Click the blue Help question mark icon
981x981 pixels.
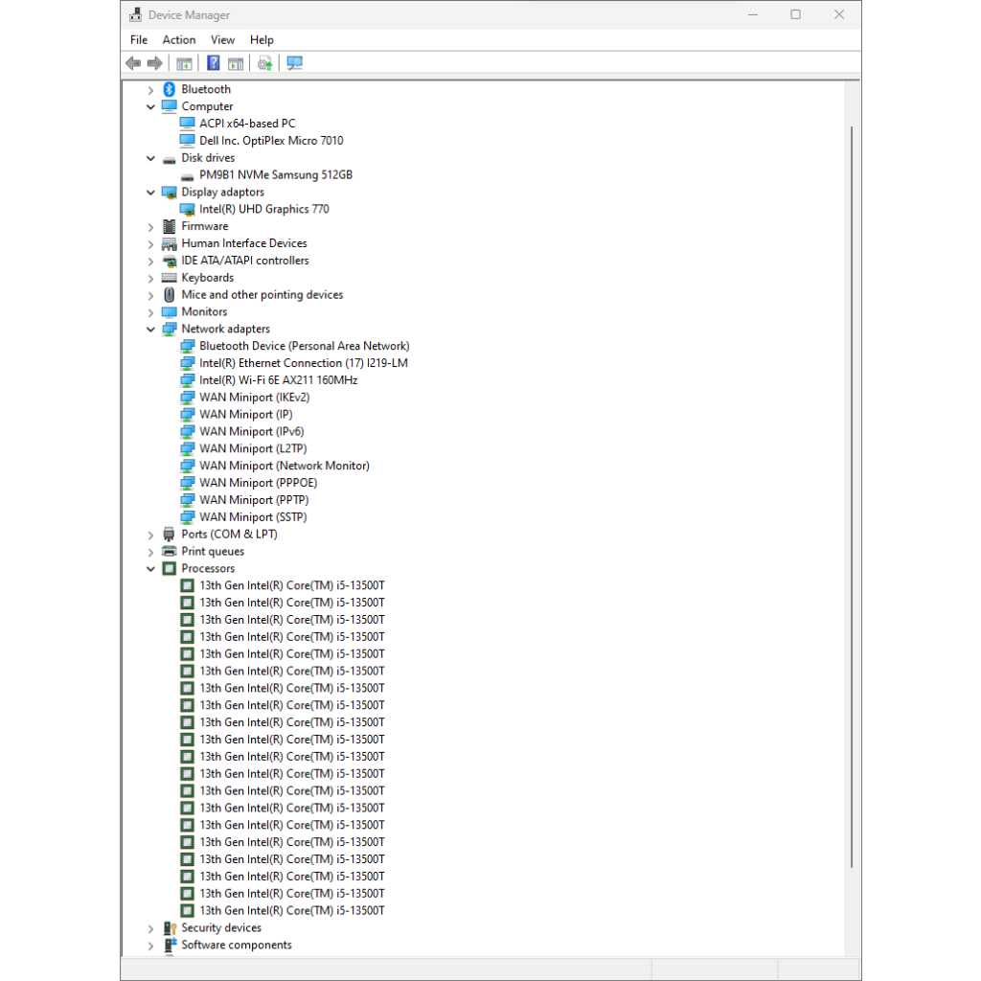[213, 63]
